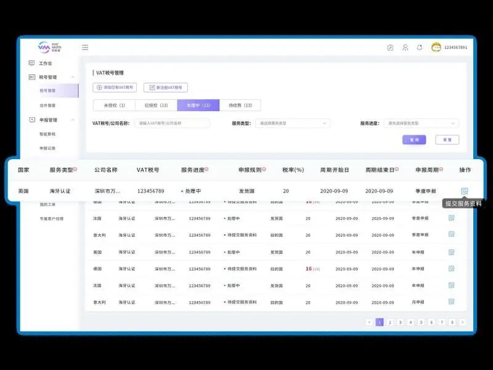Select page 3 in the pagination bar
This screenshot has width=493, height=370.
click(401, 322)
